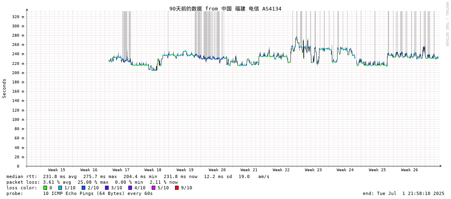Click the "Week 19" axis label
This screenshot has width=451, height=199.
pos(185,170)
